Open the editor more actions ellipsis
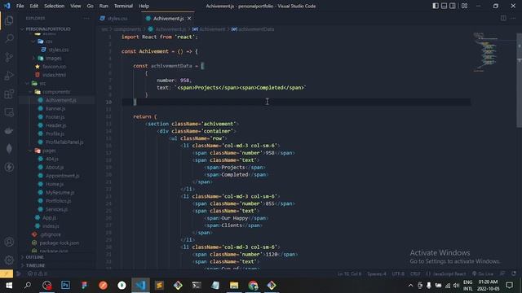522x293 pixels. (513, 18)
